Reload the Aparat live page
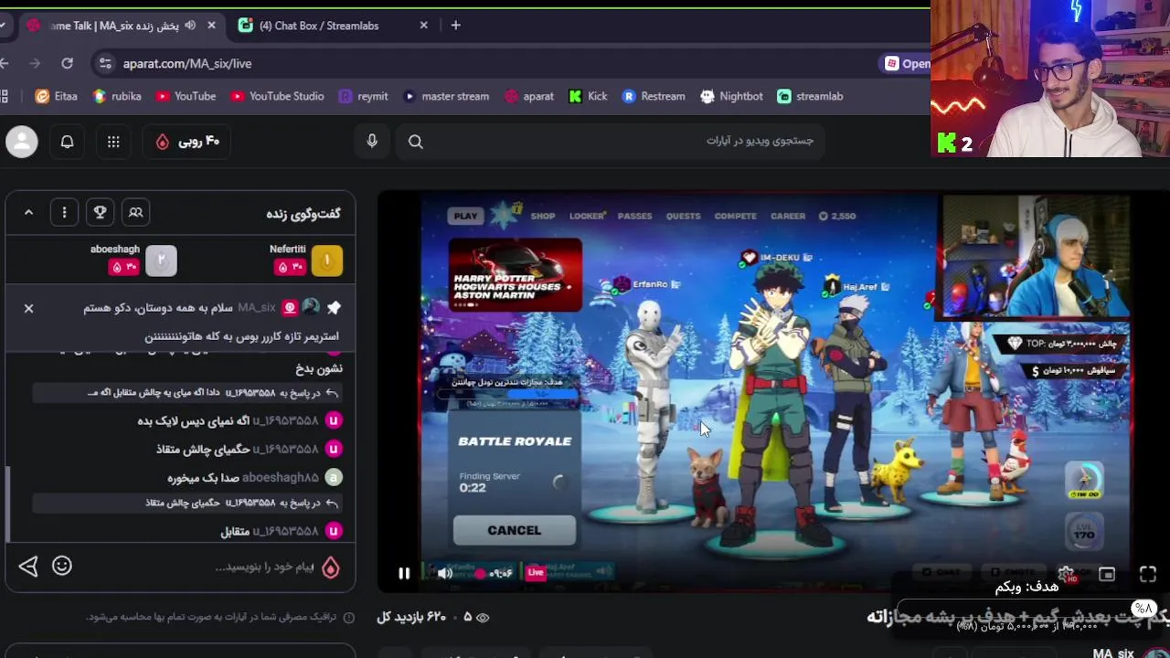The width and height of the screenshot is (1170, 658). coord(67,63)
